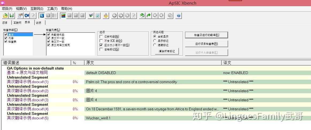The height and width of the screenshot is (130, 311).
Task: Select the 隐藏标记 radio button
Action: (155, 45)
